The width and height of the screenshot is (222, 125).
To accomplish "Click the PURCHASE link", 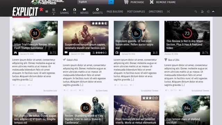I will [137, 2].
